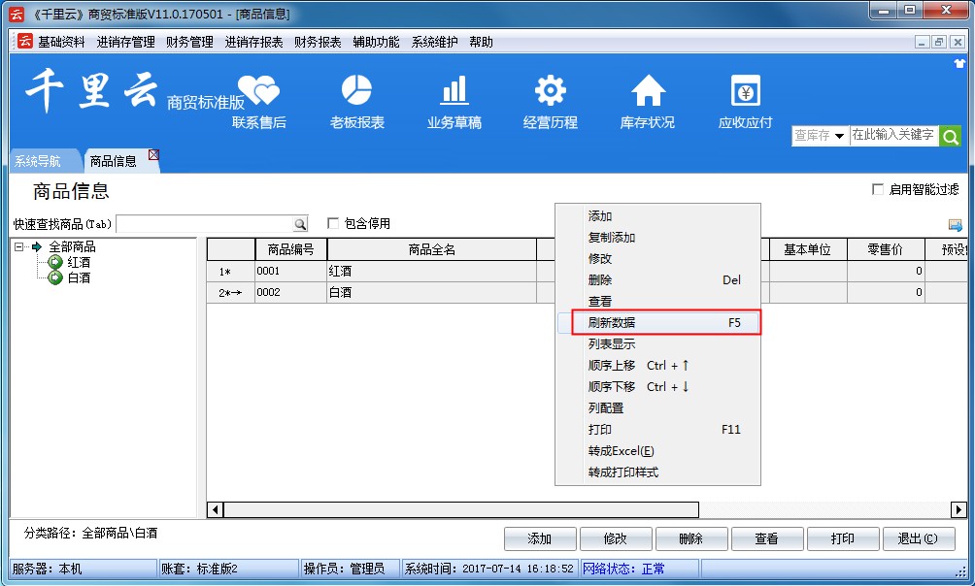975x586 pixels.
Task: Open the 查库存 dropdown
Action: (x=819, y=137)
